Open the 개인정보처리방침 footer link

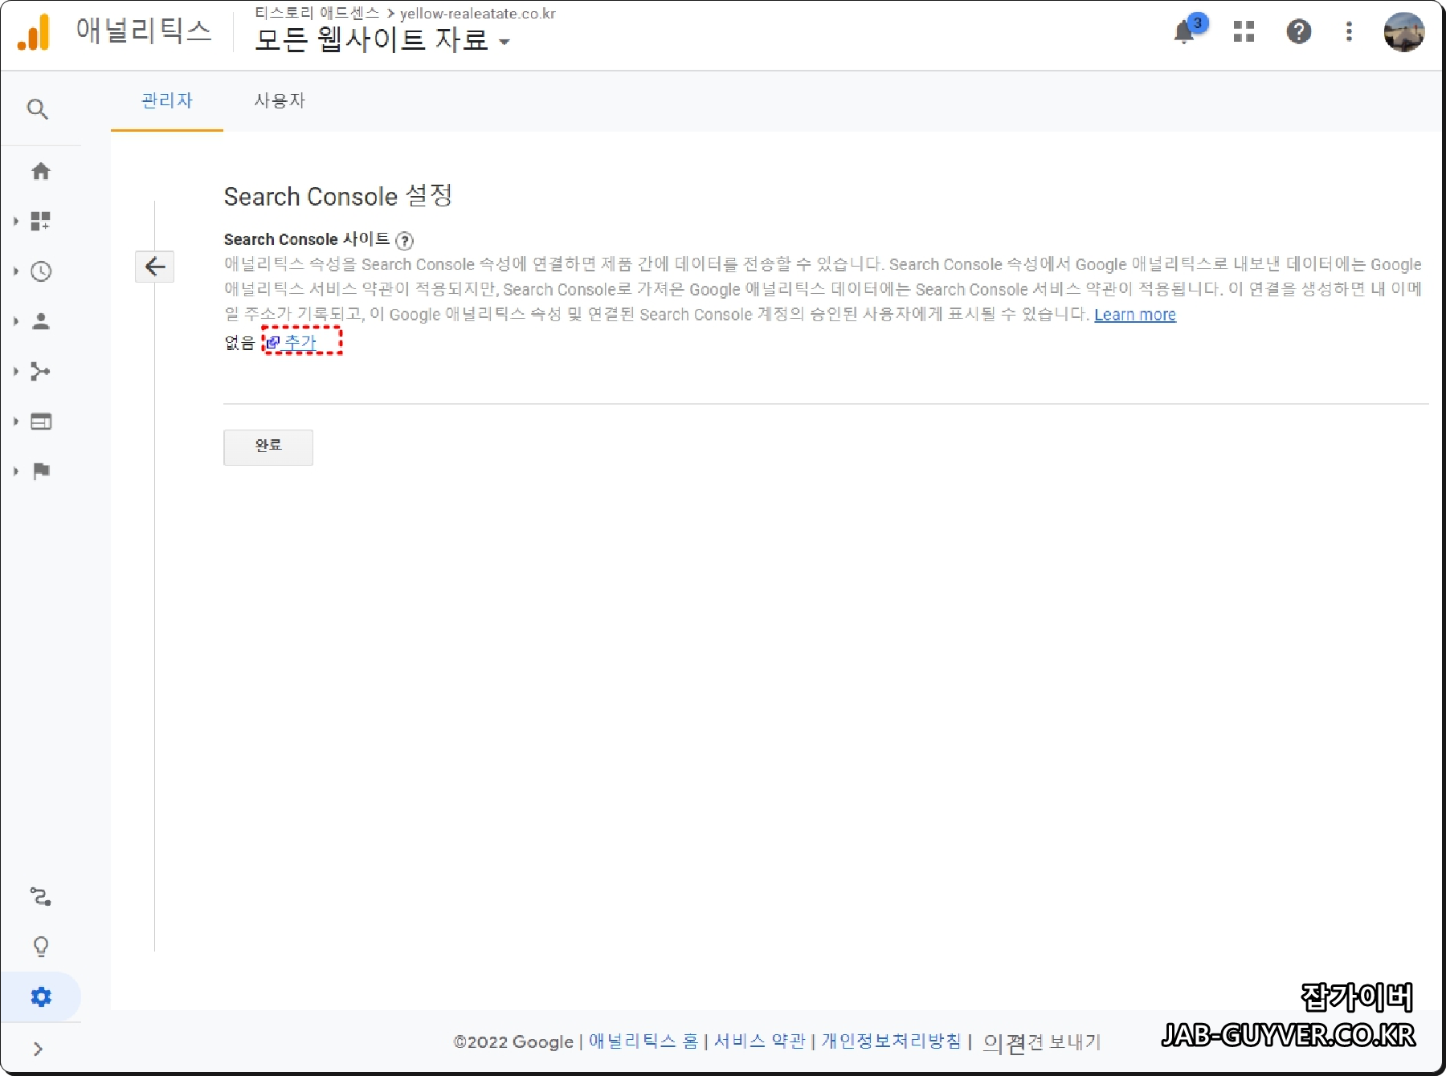click(x=891, y=1041)
